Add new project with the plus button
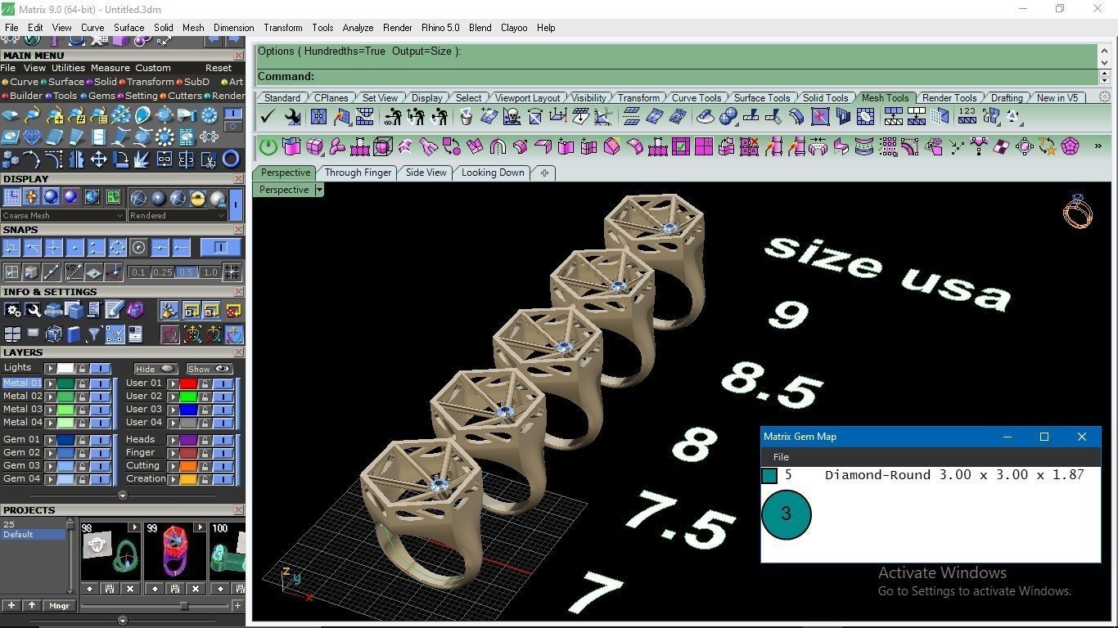The image size is (1118, 628). (x=11, y=606)
